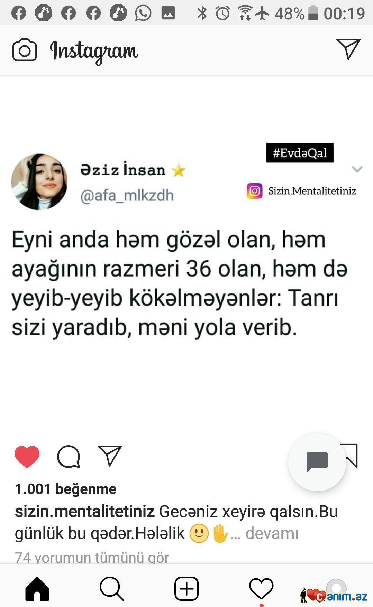View all 74 comments link
Image resolution: width=373 pixels, height=607 pixels.
[x=92, y=557]
